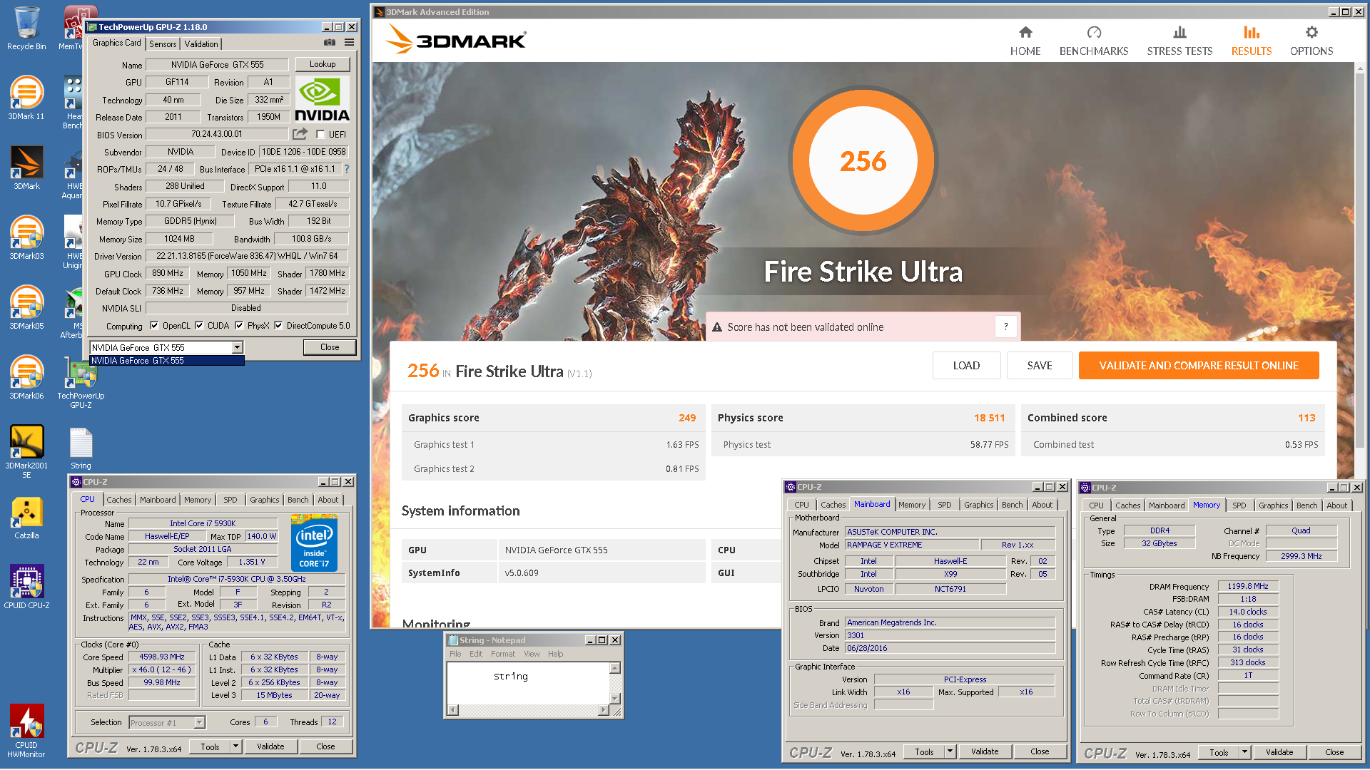Open 3DMark STRESS TESTS section
The width and height of the screenshot is (1370, 770).
1179,41
